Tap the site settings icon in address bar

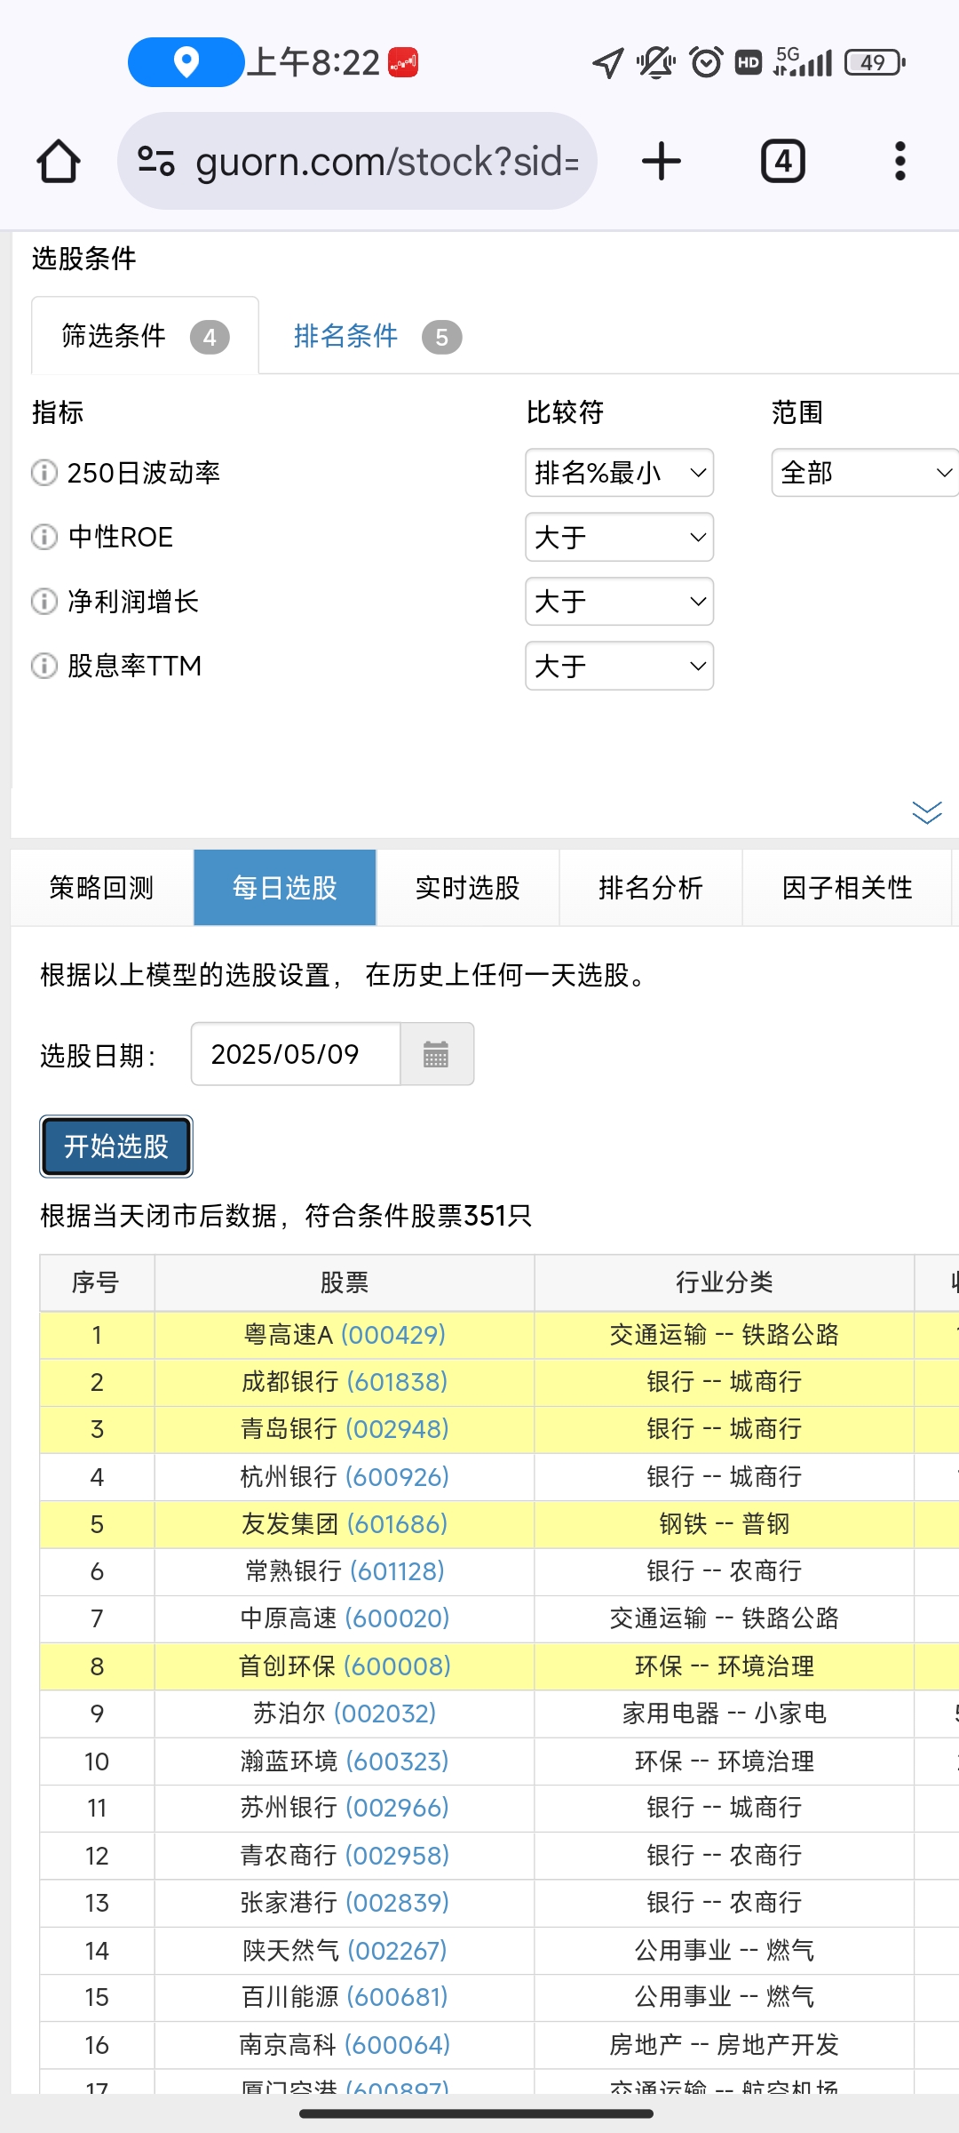[156, 162]
